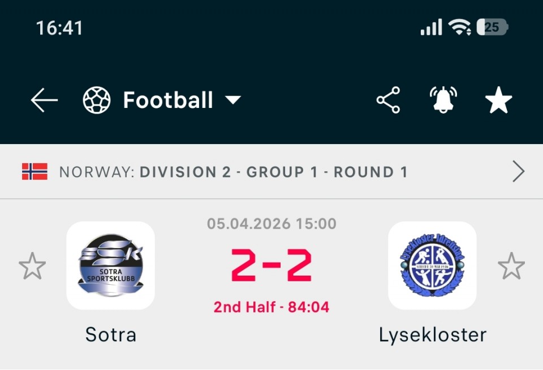The width and height of the screenshot is (543, 370).
Task: Tap the Lysekloster team name
Action: [x=433, y=335]
